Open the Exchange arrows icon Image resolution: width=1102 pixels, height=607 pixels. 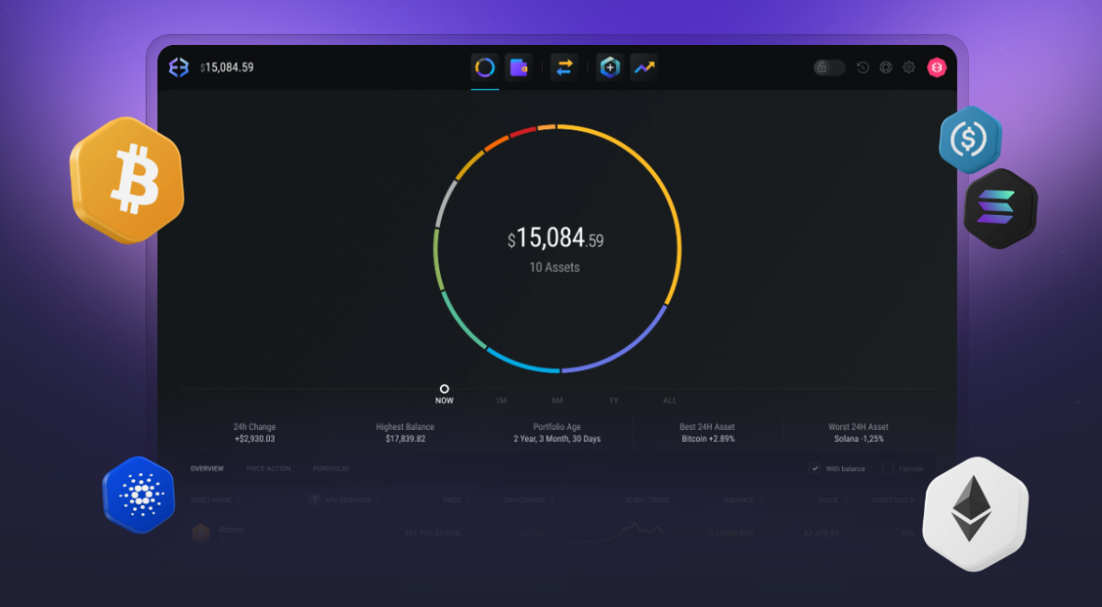[564, 67]
